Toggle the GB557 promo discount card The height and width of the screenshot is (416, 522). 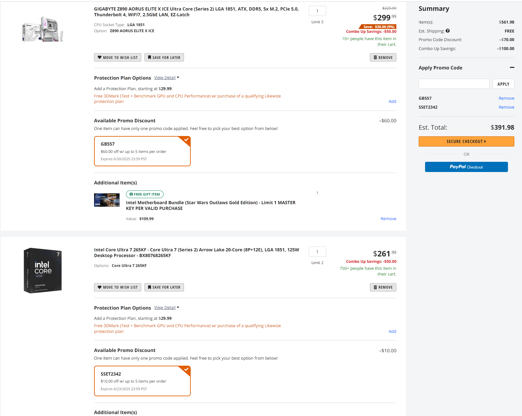(142, 151)
